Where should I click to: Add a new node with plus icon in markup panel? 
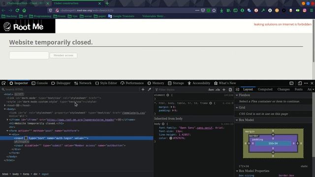click(143, 89)
